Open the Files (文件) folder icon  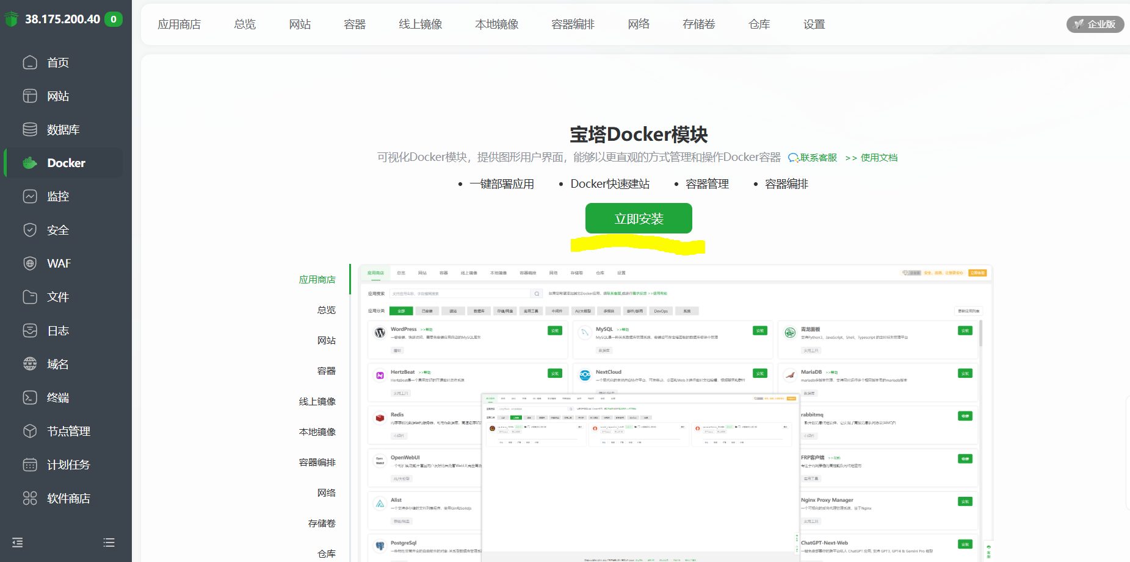click(x=30, y=297)
